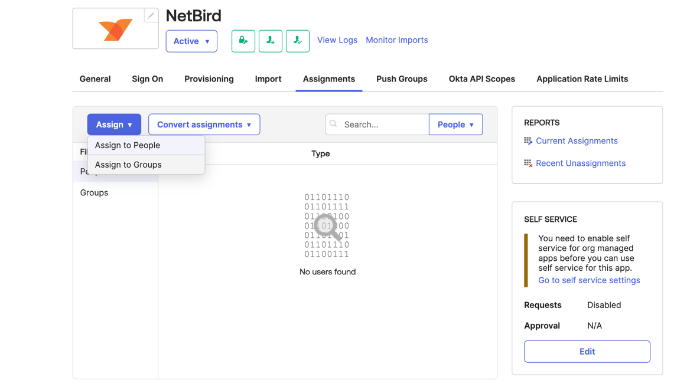Click the SELF SERVICE heading
The image size is (700, 390).
551,219
